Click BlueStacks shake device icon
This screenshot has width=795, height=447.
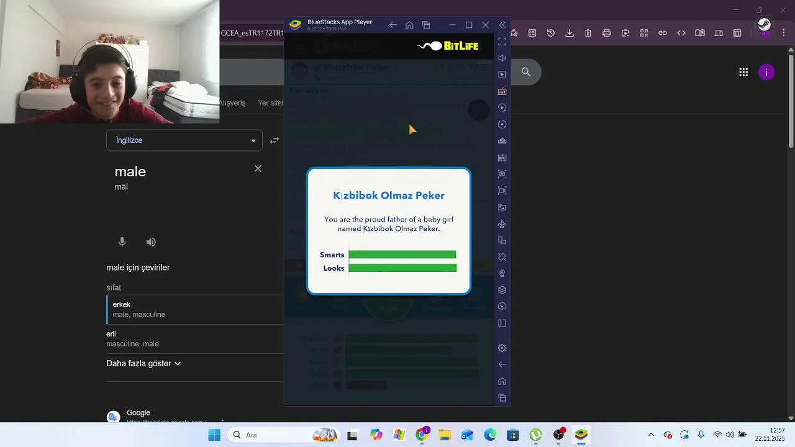coord(502,257)
